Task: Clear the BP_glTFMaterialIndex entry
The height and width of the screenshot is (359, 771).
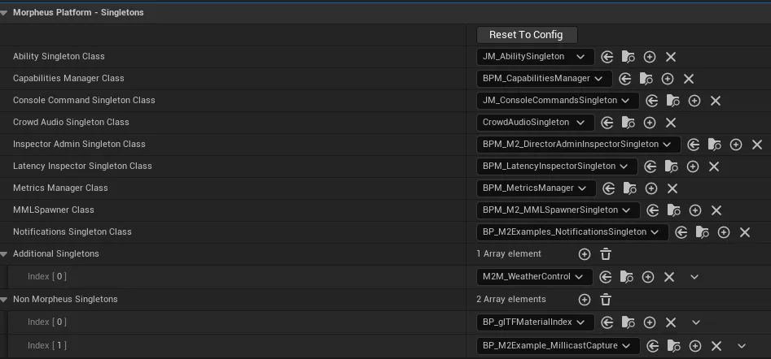Action: click(671, 322)
